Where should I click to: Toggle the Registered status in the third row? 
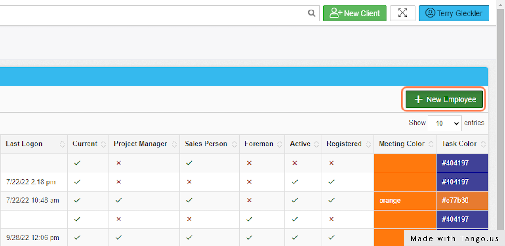tap(331, 200)
